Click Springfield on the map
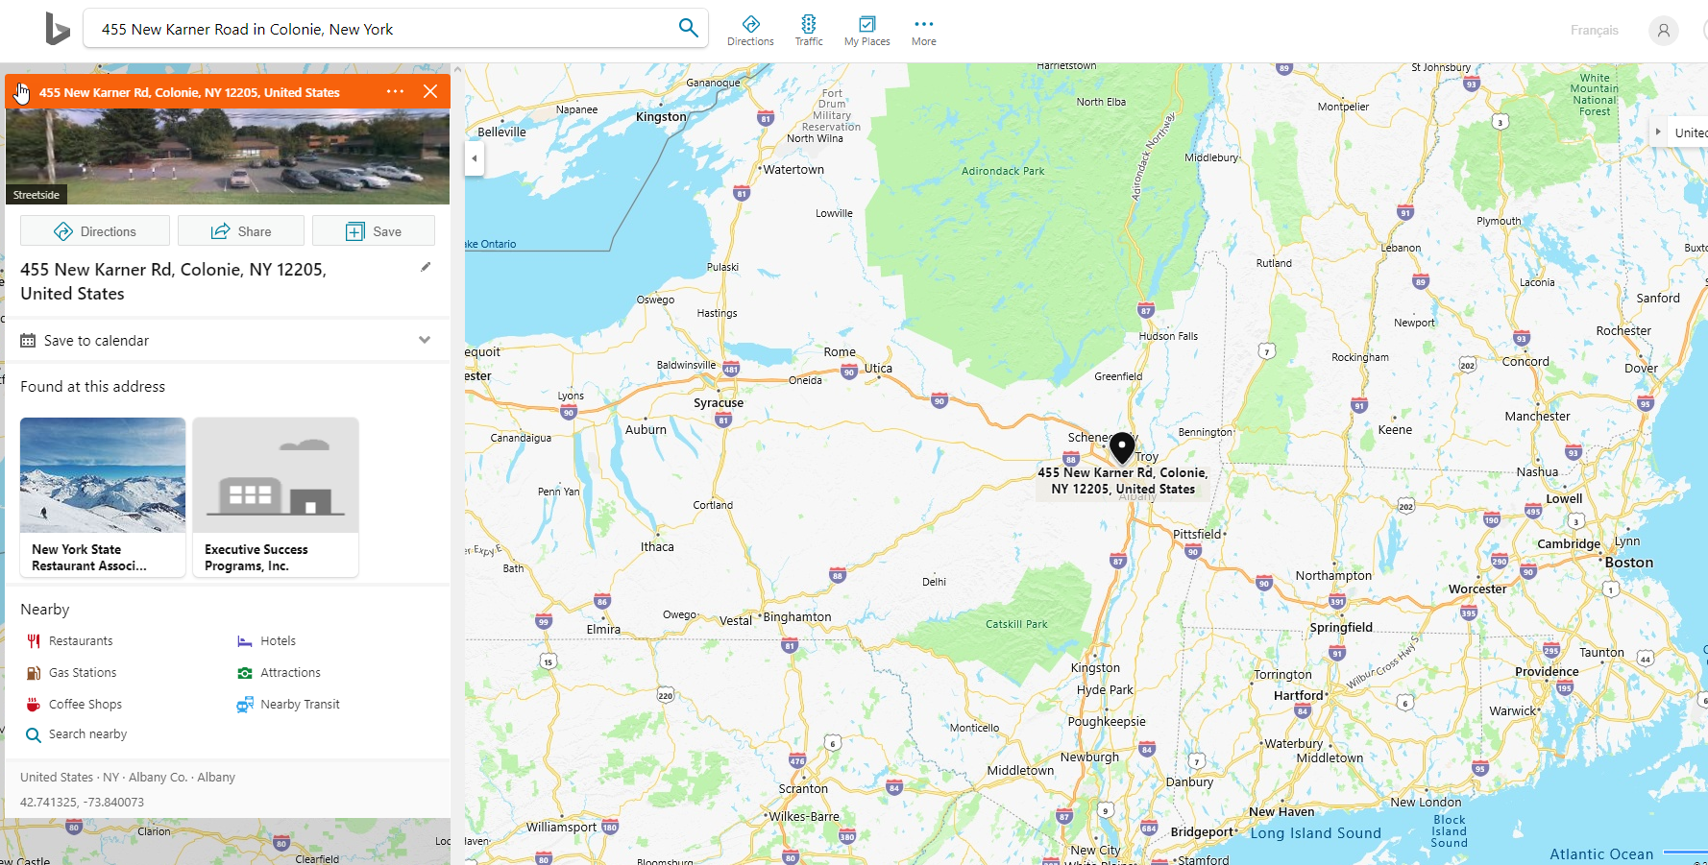This screenshot has width=1708, height=865. coord(1341,628)
